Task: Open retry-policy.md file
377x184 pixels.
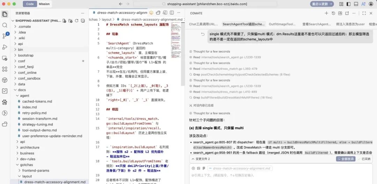Action: pos(34,113)
